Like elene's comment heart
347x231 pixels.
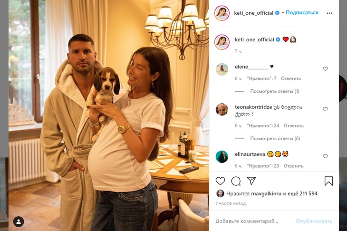[x=325, y=69]
